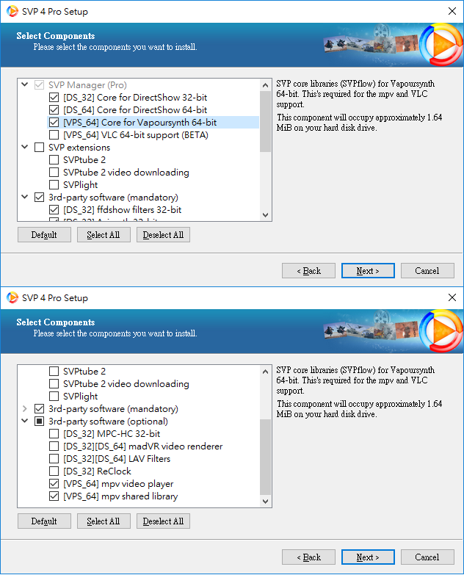Click the scroll up arrow in the upper component list
Image resolution: width=464 pixels, height=575 pixels.
265,85
